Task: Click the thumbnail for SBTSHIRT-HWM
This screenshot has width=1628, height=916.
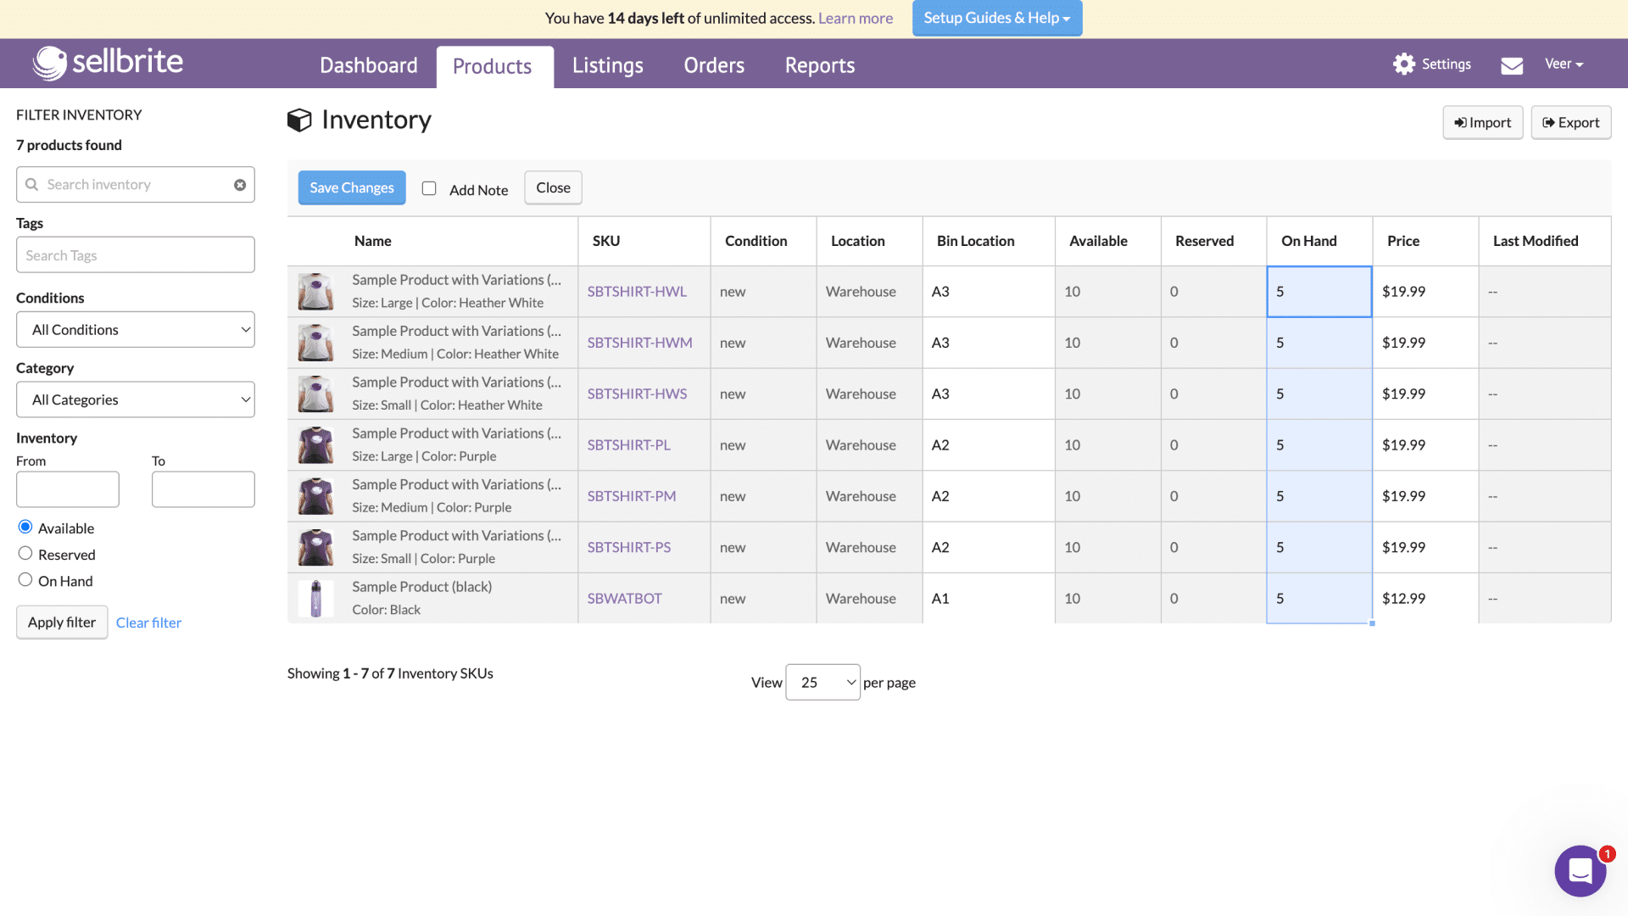Action: point(315,343)
